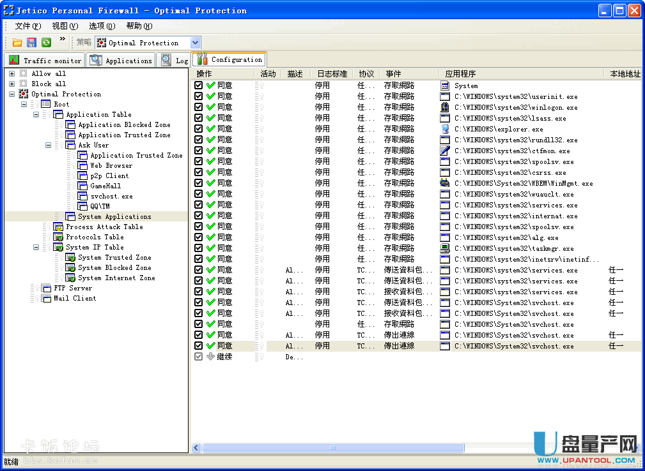Screen dimensions: 645x471
Task: Toggle the checkbox on the userinit.exe row
Action: (x=199, y=96)
